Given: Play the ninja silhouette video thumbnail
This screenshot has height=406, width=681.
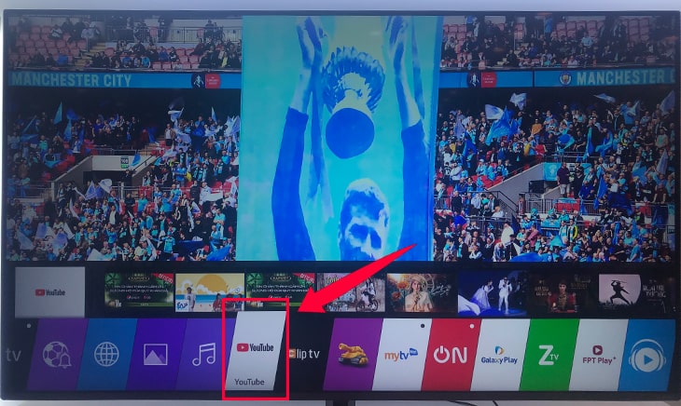Looking at the screenshot, I should click(x=633, y=293).
